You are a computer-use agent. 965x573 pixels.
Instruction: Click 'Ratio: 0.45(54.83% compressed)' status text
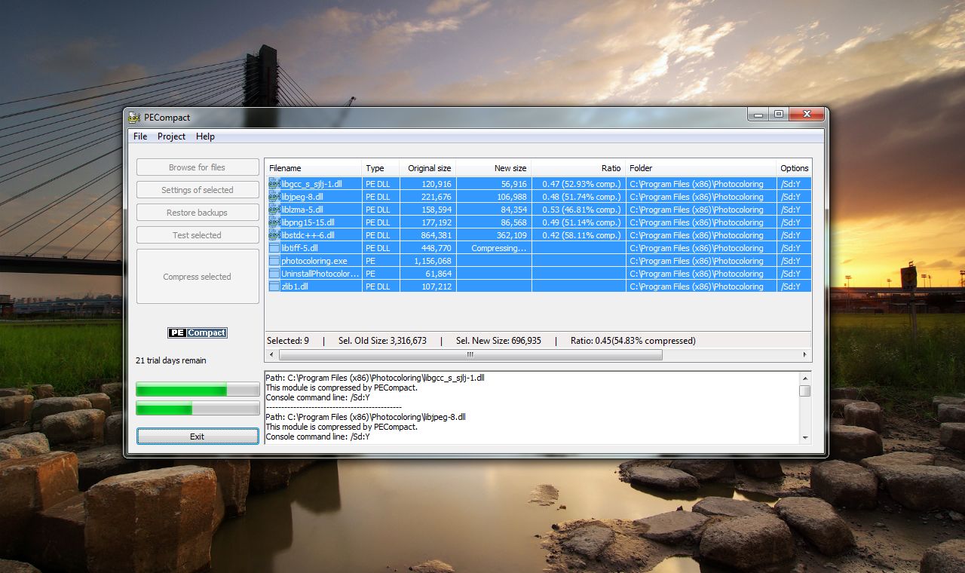click(633, 341)
